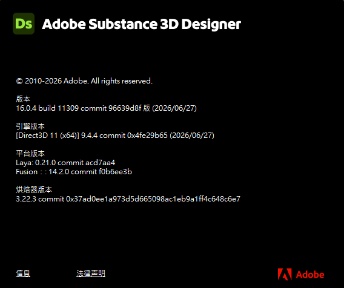Click the 版本 heading label
This screenshot has height=288, width=344.
(23, 99)
